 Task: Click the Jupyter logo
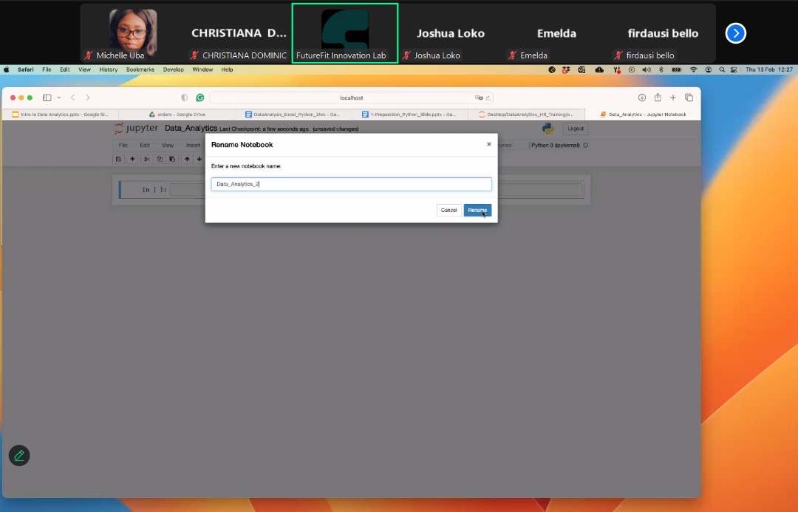tap(137, 129)
